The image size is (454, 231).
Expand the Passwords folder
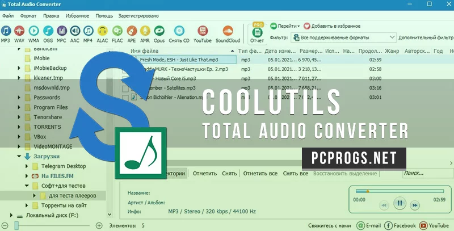tap(19, 98)
